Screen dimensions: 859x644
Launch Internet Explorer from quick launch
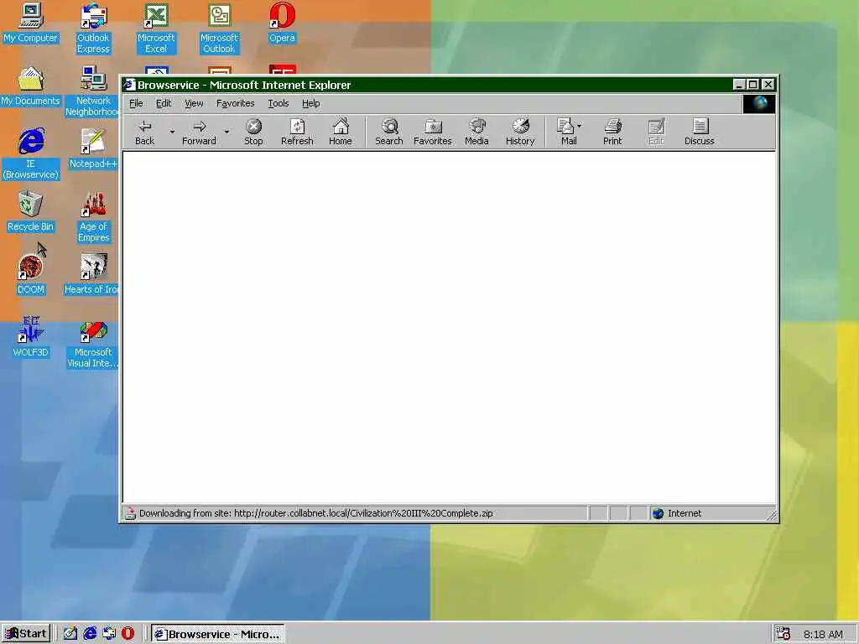click(x=90, y=634)
